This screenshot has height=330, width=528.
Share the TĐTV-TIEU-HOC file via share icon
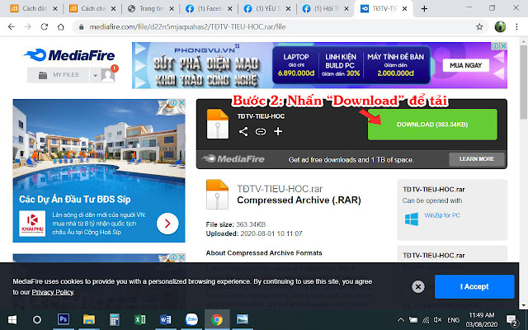click(x=243, y=131)
